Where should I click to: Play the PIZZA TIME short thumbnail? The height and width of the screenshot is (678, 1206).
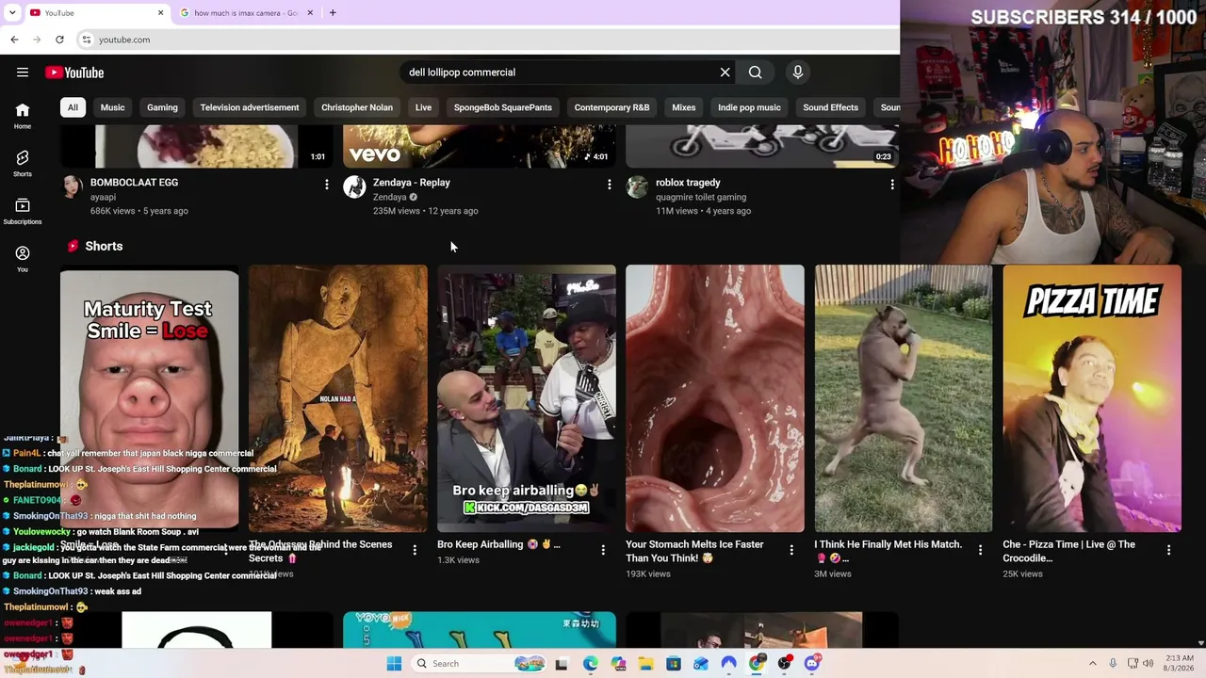click(x=1091, y=399)
